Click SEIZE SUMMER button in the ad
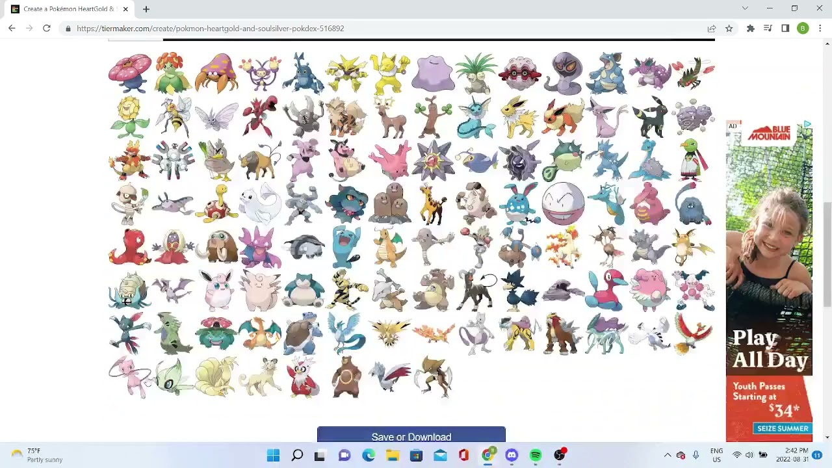The image size is (832, 468). pos(783,428)
